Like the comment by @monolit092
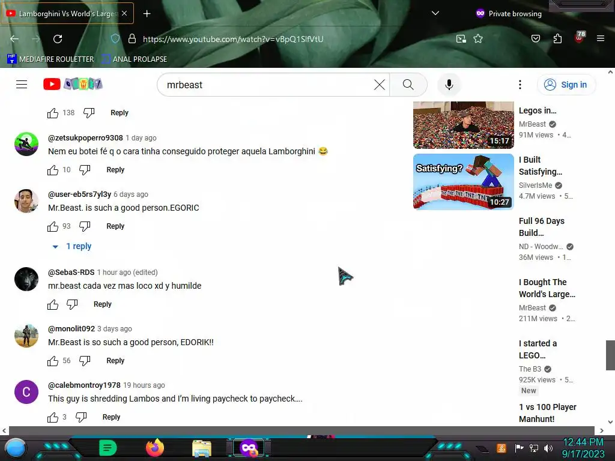The width and height of the screenshot is (615, 461). [x=53, y=361]
